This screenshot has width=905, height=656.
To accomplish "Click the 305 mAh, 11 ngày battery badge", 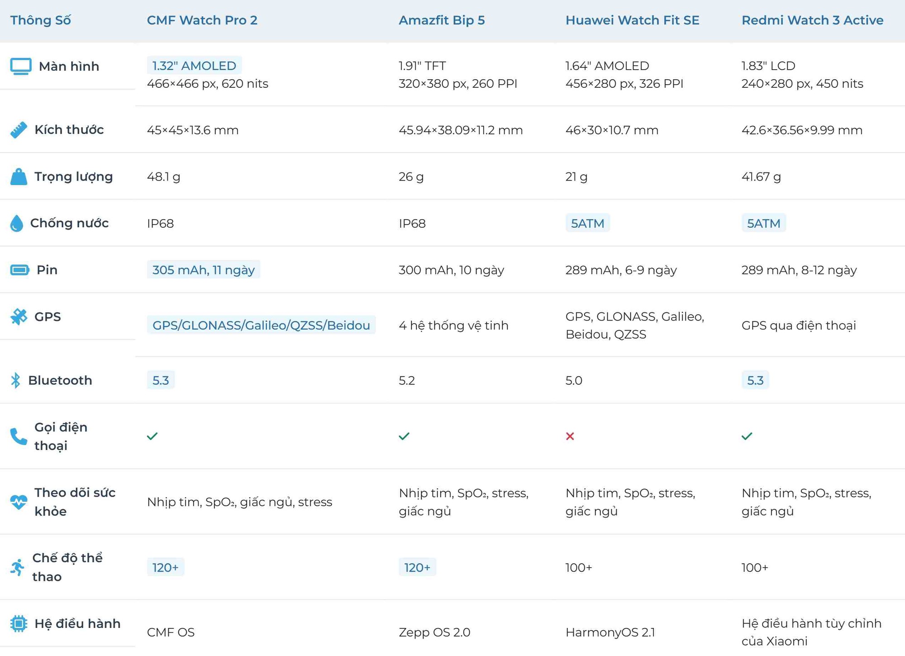I will point(204,270).
